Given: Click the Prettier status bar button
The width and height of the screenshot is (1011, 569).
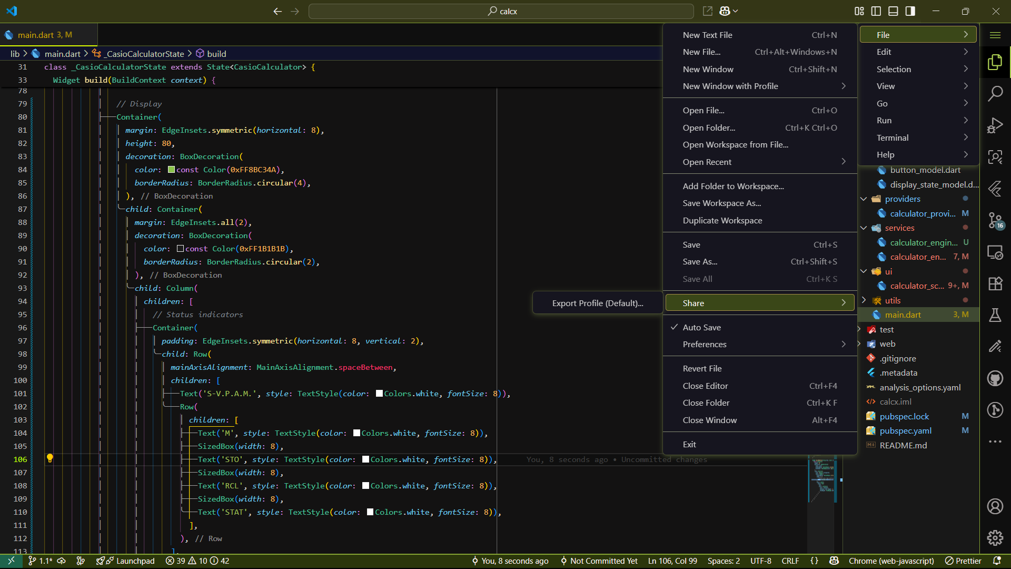Looking at the screenshot, I should tap(963, 561).
